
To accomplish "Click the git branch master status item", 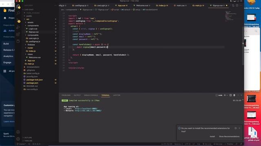I will coord(21,144).
